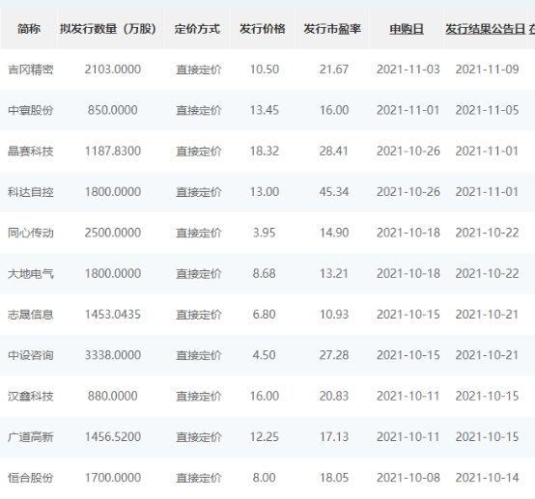Viewport: 535px width, 499px height.
Task: Sort by 申购日 column header
Action: (407, 29)
